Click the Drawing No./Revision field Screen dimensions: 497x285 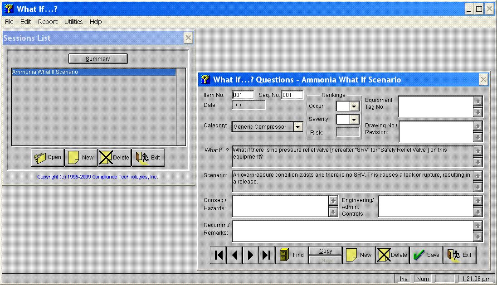(x=435, y=131)
